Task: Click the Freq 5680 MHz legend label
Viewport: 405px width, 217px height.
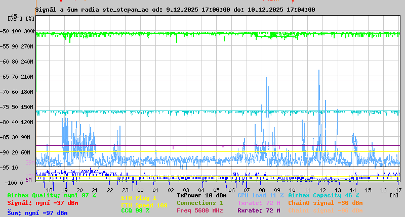Action: 199,210
